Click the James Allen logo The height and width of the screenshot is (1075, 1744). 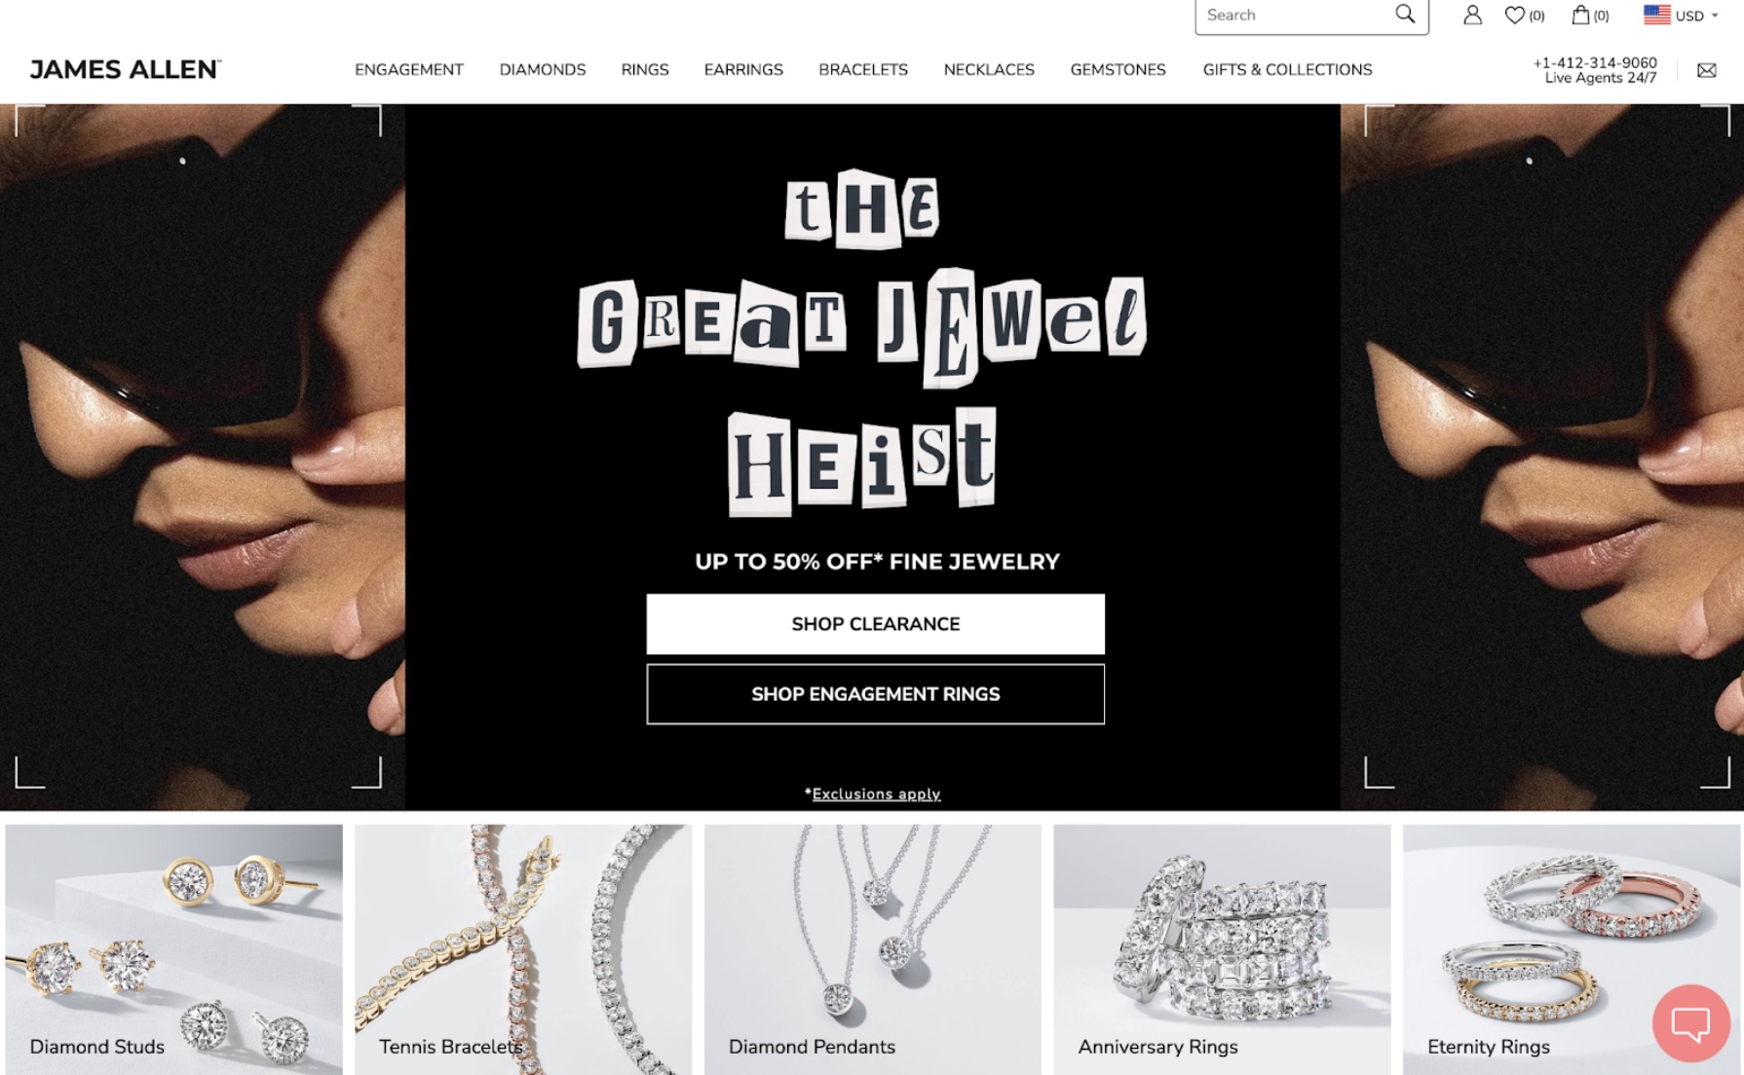point(126,69)
